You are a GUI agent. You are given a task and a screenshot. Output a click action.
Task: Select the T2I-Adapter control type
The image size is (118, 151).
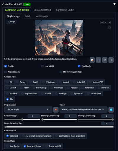coord(94,93)
